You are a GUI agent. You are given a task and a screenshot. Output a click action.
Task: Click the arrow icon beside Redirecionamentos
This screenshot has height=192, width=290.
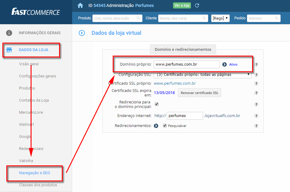pyautogui.click(x=156, y=126)
